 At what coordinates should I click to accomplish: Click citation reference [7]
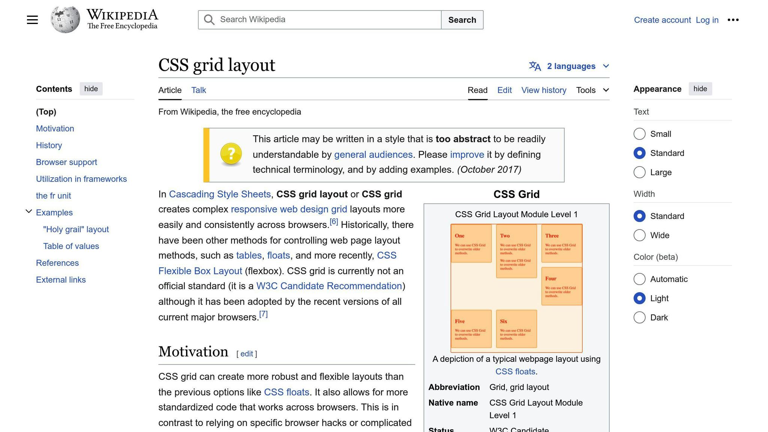(263, 314)
